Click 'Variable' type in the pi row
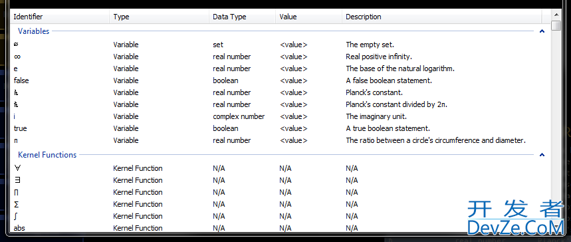This screenshot has width=571, height=242. click(126, 141)
